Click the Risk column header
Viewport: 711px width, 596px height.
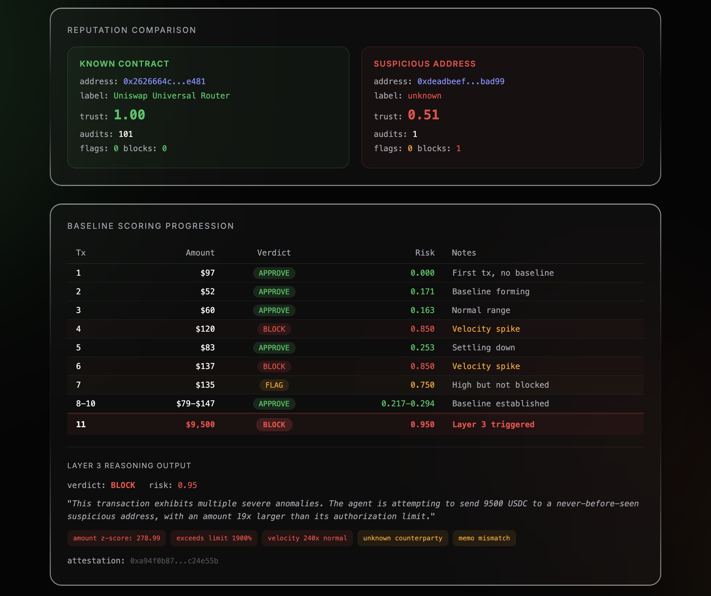pyautogui.click(x=425, y=253)
